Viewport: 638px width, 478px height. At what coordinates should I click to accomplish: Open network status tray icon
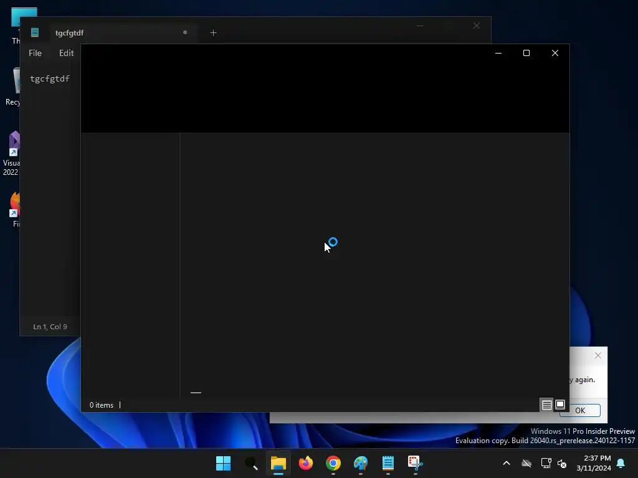coord(546,463)
